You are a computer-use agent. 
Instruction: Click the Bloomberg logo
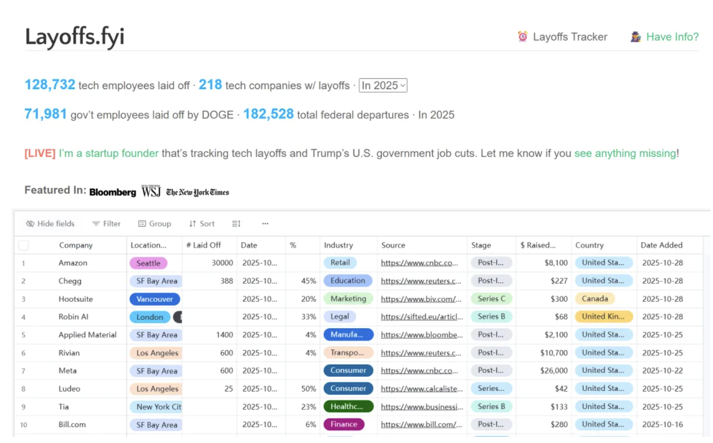pos(112,192)
